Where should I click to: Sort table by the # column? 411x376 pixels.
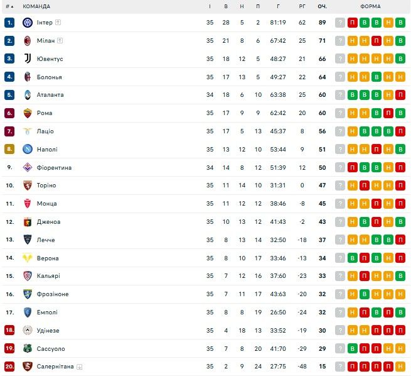(x=9, y=6)
